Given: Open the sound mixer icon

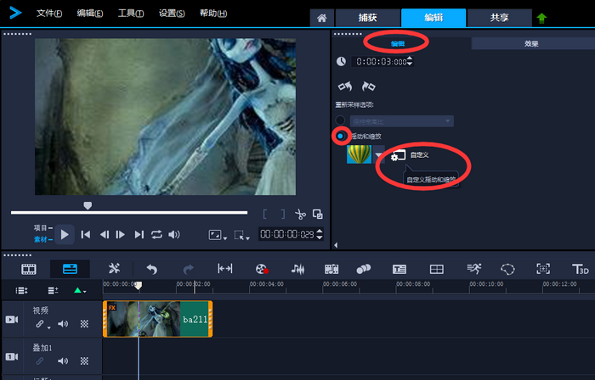Looking at the screenshot, I should coord(297,269).
